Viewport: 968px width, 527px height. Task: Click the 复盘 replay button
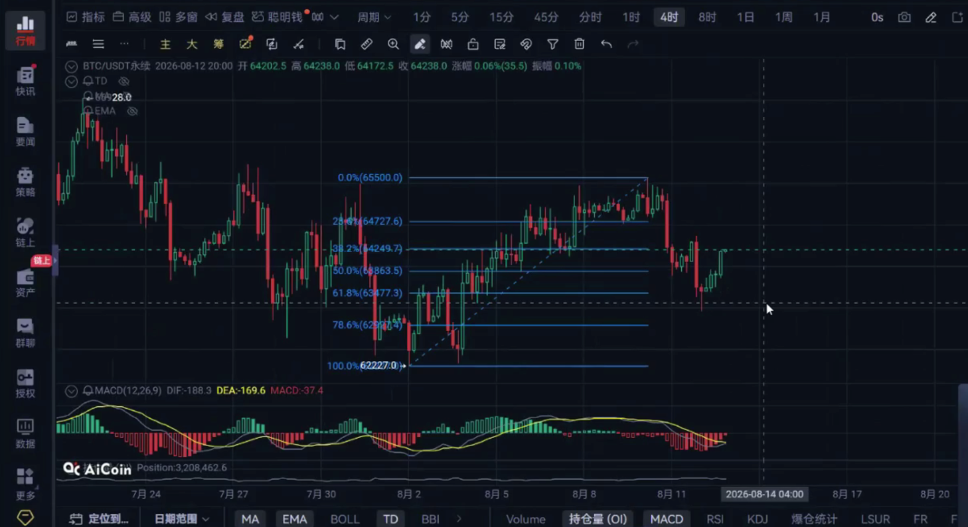pyautogui.click(x=224, y=17)
